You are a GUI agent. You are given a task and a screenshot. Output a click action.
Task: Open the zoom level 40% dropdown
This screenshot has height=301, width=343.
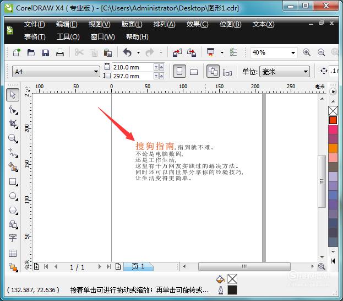pos(293,52)
